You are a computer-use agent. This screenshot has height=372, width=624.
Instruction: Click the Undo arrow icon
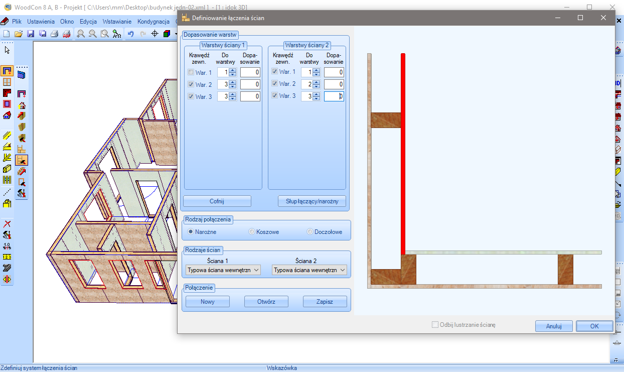131,34
